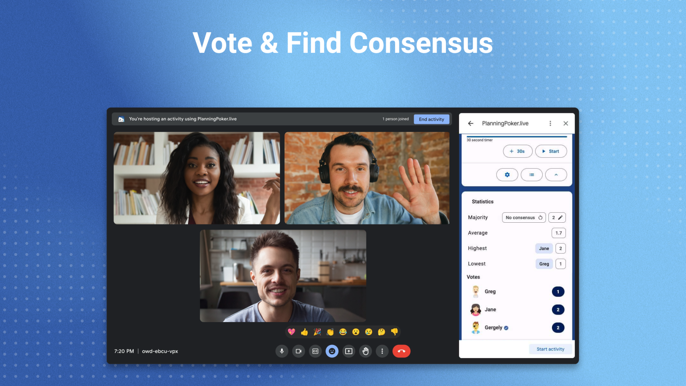686x386 pixels.
Task: Click the upward chevron collapse button
Action: coord(556,174)
